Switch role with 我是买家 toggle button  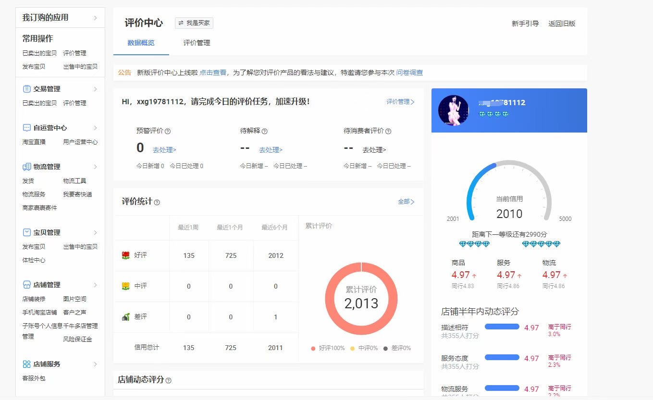pos(194,23)
